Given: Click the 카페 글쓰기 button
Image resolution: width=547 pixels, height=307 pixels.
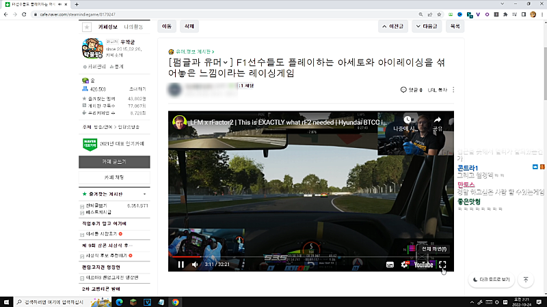Looking at the screenshot, I should click(x=114, y=162).
